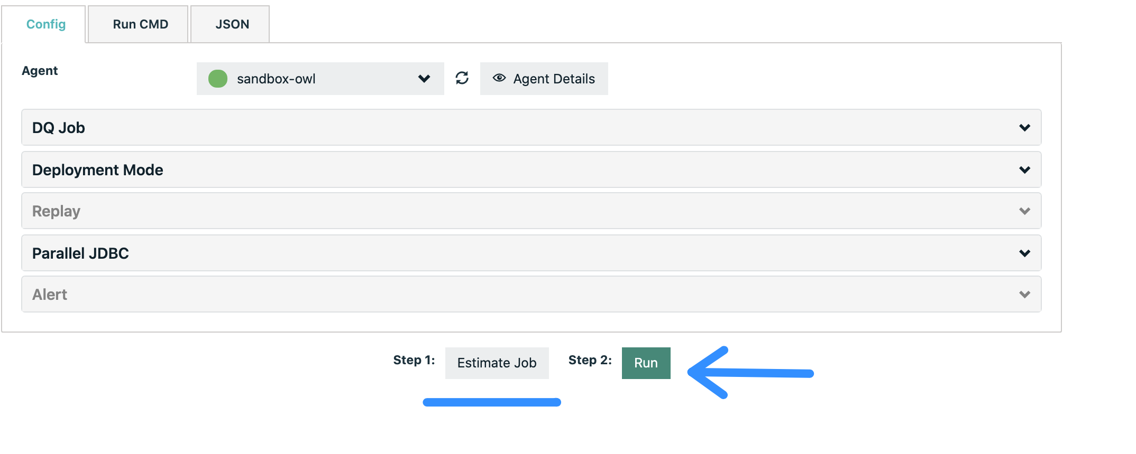Click the eye icon in Agent Details
1136x454 pixels.
499,78
